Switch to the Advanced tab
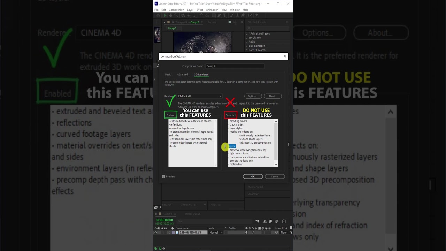 182,75
